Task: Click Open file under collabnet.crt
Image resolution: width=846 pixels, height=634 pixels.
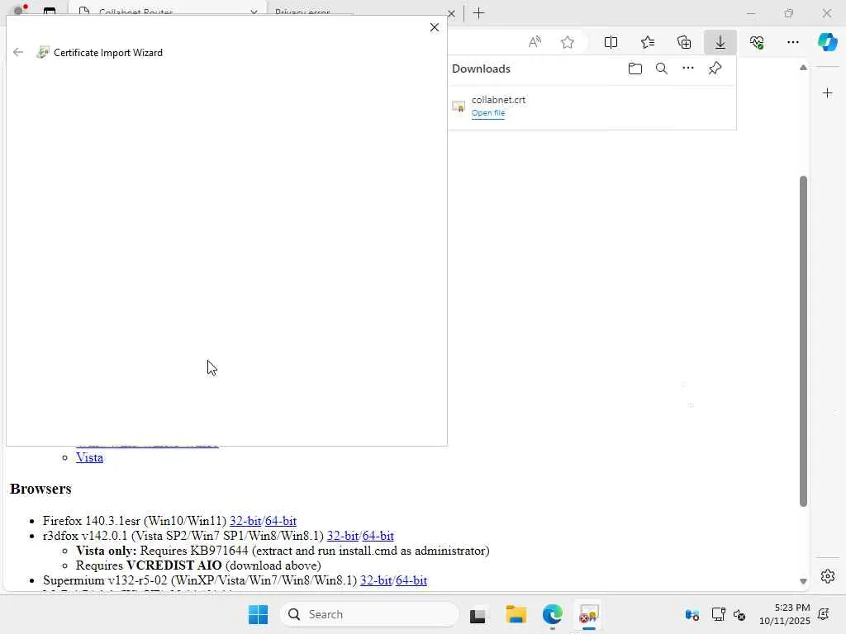Action: (488, 112)
